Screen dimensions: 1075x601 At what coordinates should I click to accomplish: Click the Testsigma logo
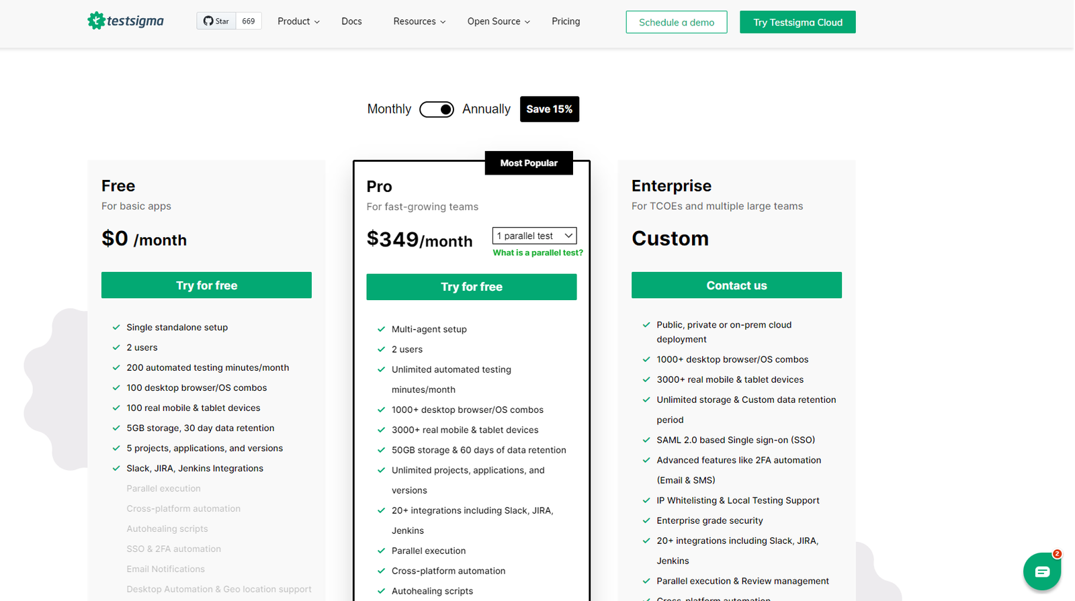(x=126, y=21)
